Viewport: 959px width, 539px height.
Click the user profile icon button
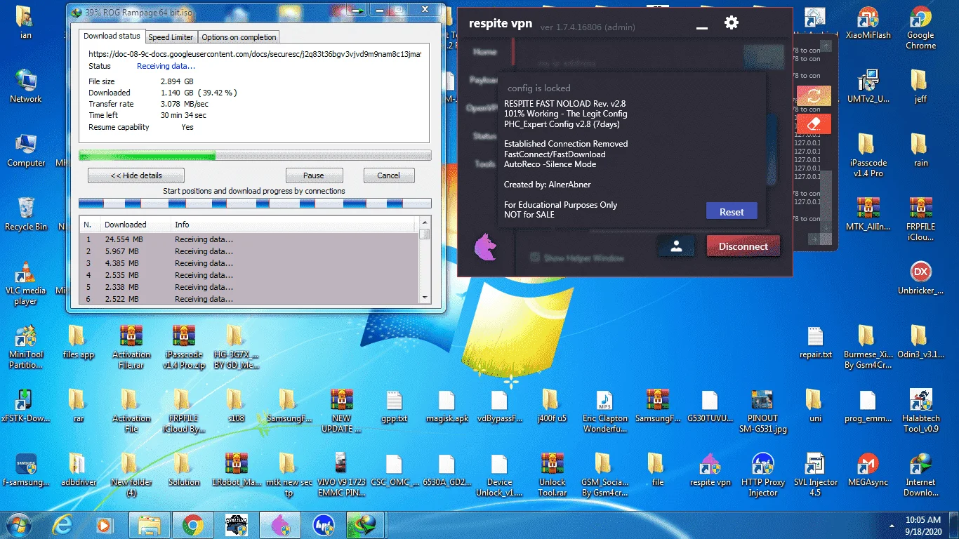(x=676, y=246)
